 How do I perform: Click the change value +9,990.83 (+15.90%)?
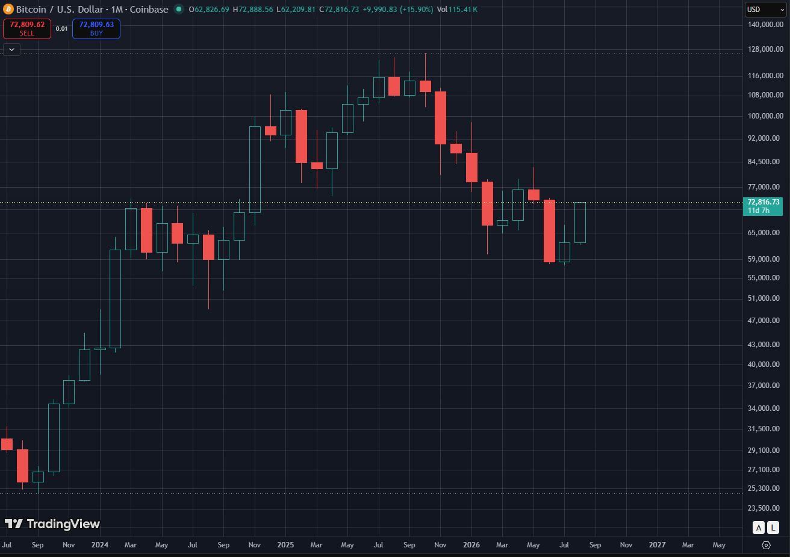(x=398, y=10)
